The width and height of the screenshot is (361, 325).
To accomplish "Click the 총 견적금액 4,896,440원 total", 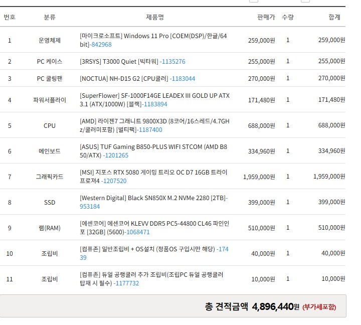I will coord(252,306).
